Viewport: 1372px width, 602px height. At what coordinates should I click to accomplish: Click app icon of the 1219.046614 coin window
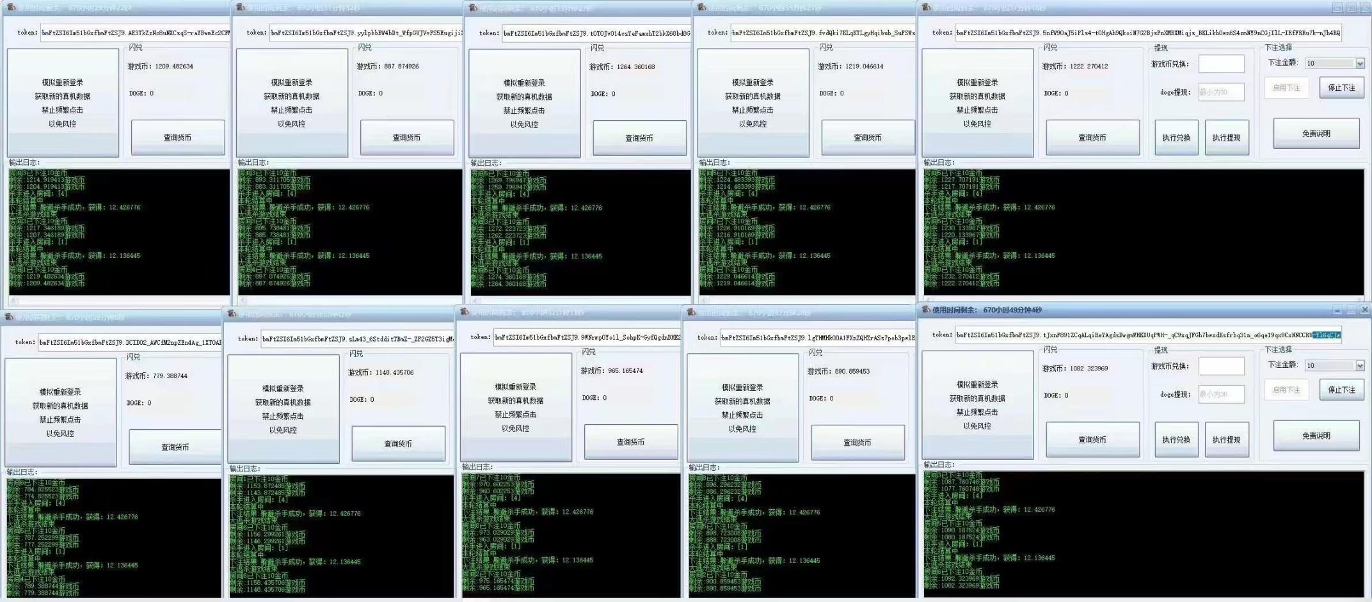[x=701, y=8]
